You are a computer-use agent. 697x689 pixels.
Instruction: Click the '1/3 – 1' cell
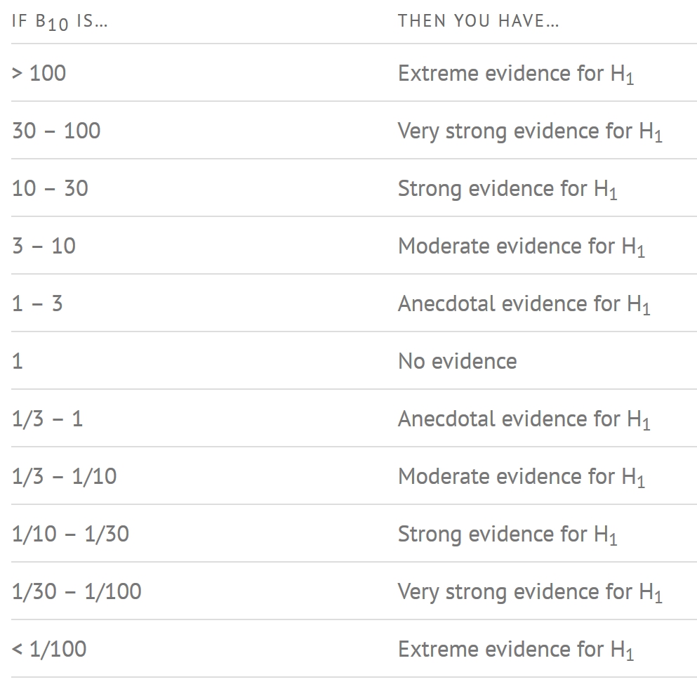(x=47, y=419)
